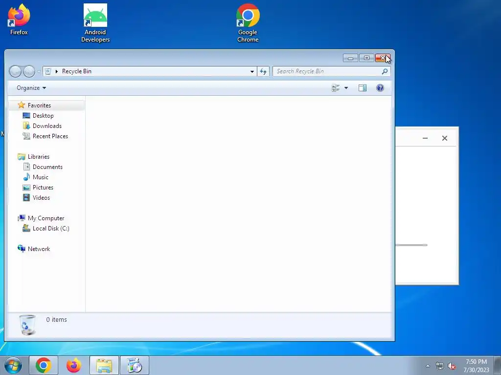Click the search magnifier icon
The image size is (501, 375).
click(x=385, y=71)
